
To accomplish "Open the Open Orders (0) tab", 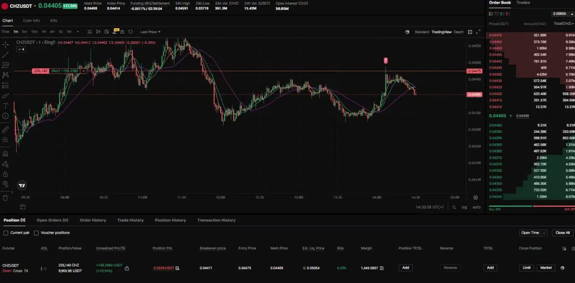I will [53, 220].
